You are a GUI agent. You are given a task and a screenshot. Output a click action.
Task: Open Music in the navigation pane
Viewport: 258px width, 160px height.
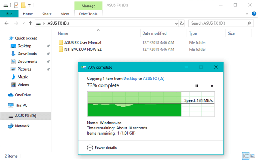pos(23,77)
